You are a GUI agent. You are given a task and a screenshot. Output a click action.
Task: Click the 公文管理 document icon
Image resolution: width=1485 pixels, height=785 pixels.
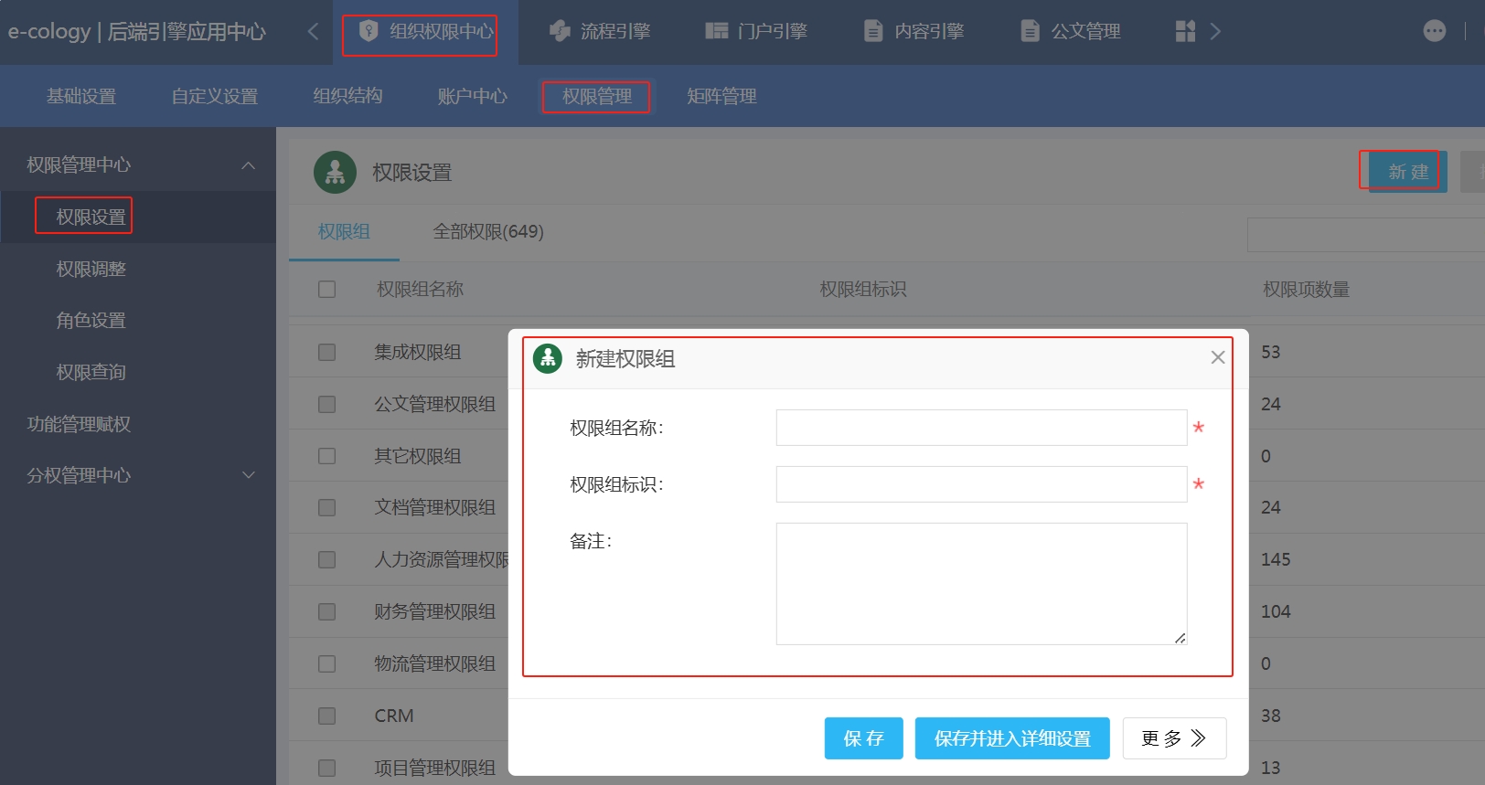click(x=1030, y=31)
